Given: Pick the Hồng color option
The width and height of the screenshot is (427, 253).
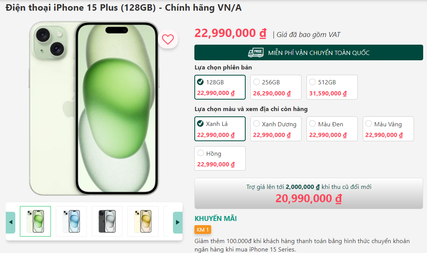Looking at the screenshot, I should coord(220,158).
